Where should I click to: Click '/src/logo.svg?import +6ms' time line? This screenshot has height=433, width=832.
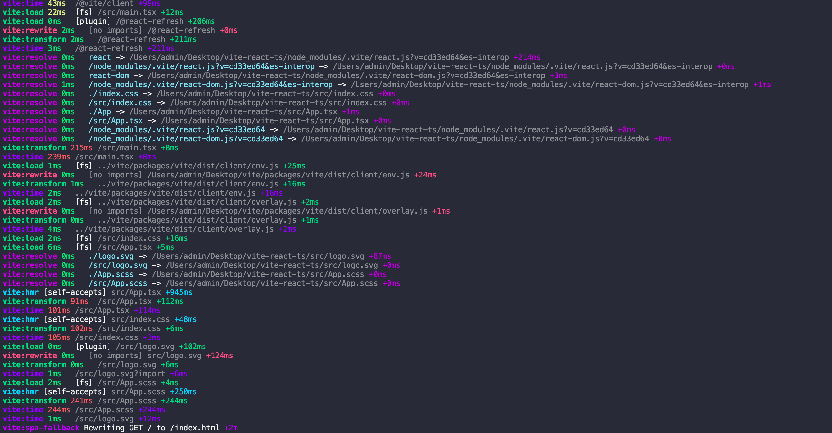131,374
